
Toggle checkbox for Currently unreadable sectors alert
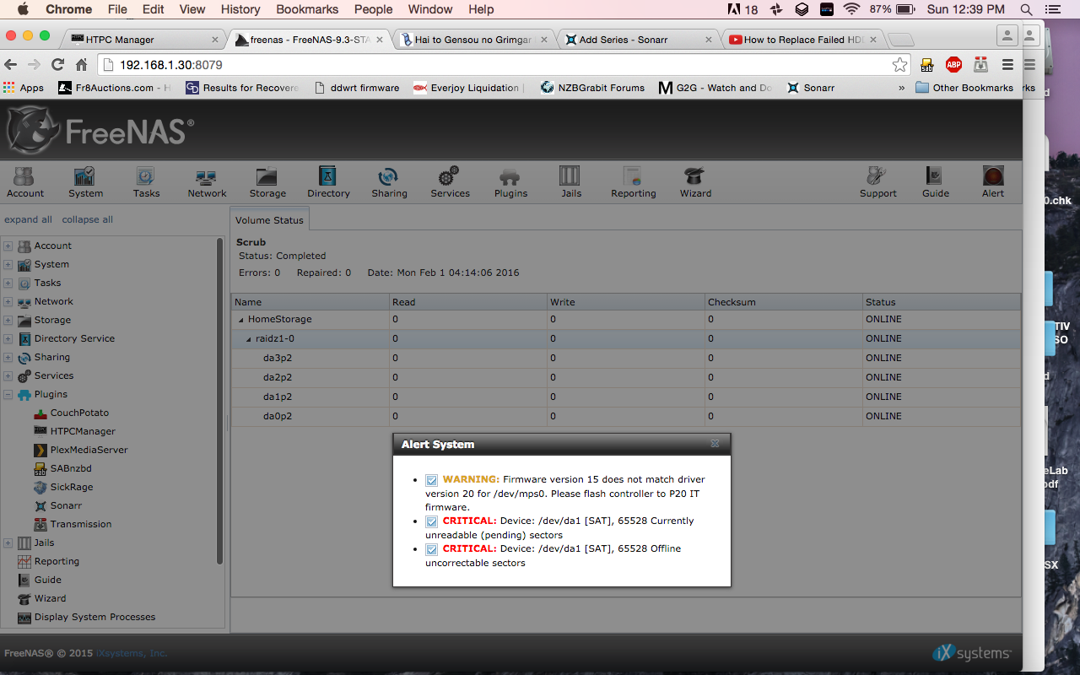pyautogui.click(x=431, y=521)
